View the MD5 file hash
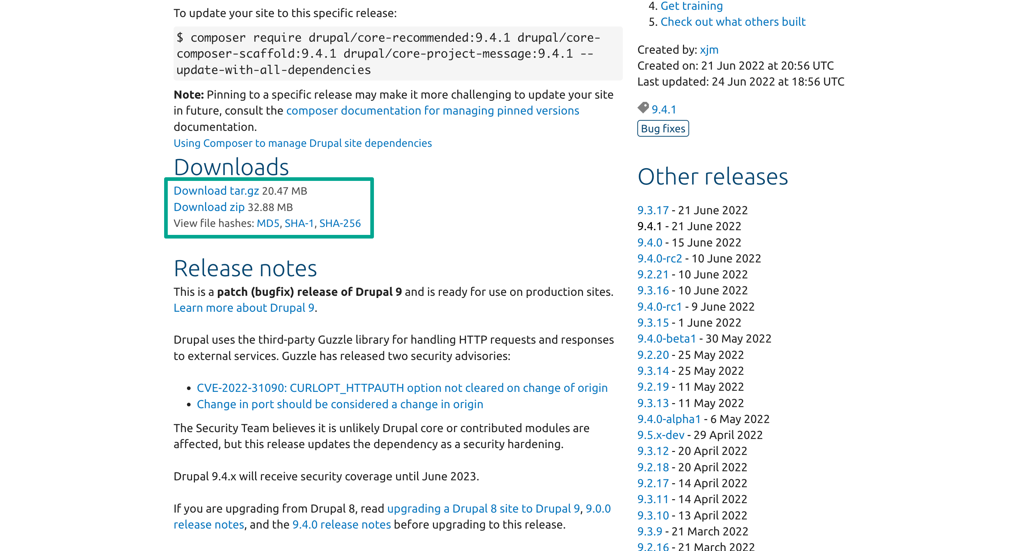1029x551 pixels. click(x=268, y=223)
